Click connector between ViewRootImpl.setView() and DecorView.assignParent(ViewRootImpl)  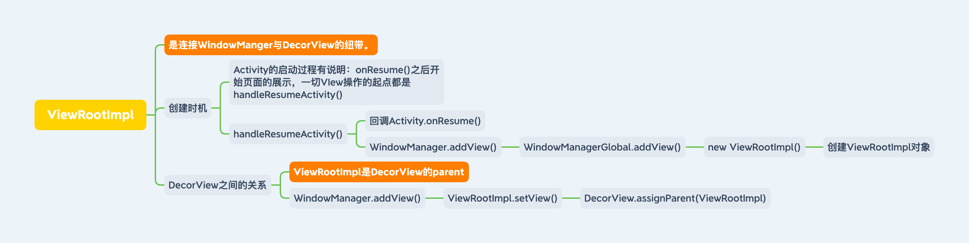(x=571, y=198)
